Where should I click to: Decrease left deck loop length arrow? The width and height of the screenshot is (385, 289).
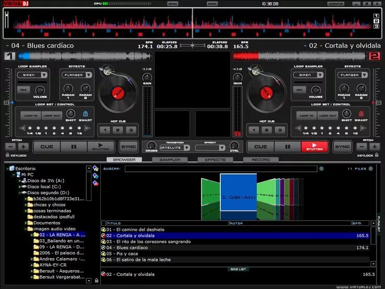pos(22,128)
